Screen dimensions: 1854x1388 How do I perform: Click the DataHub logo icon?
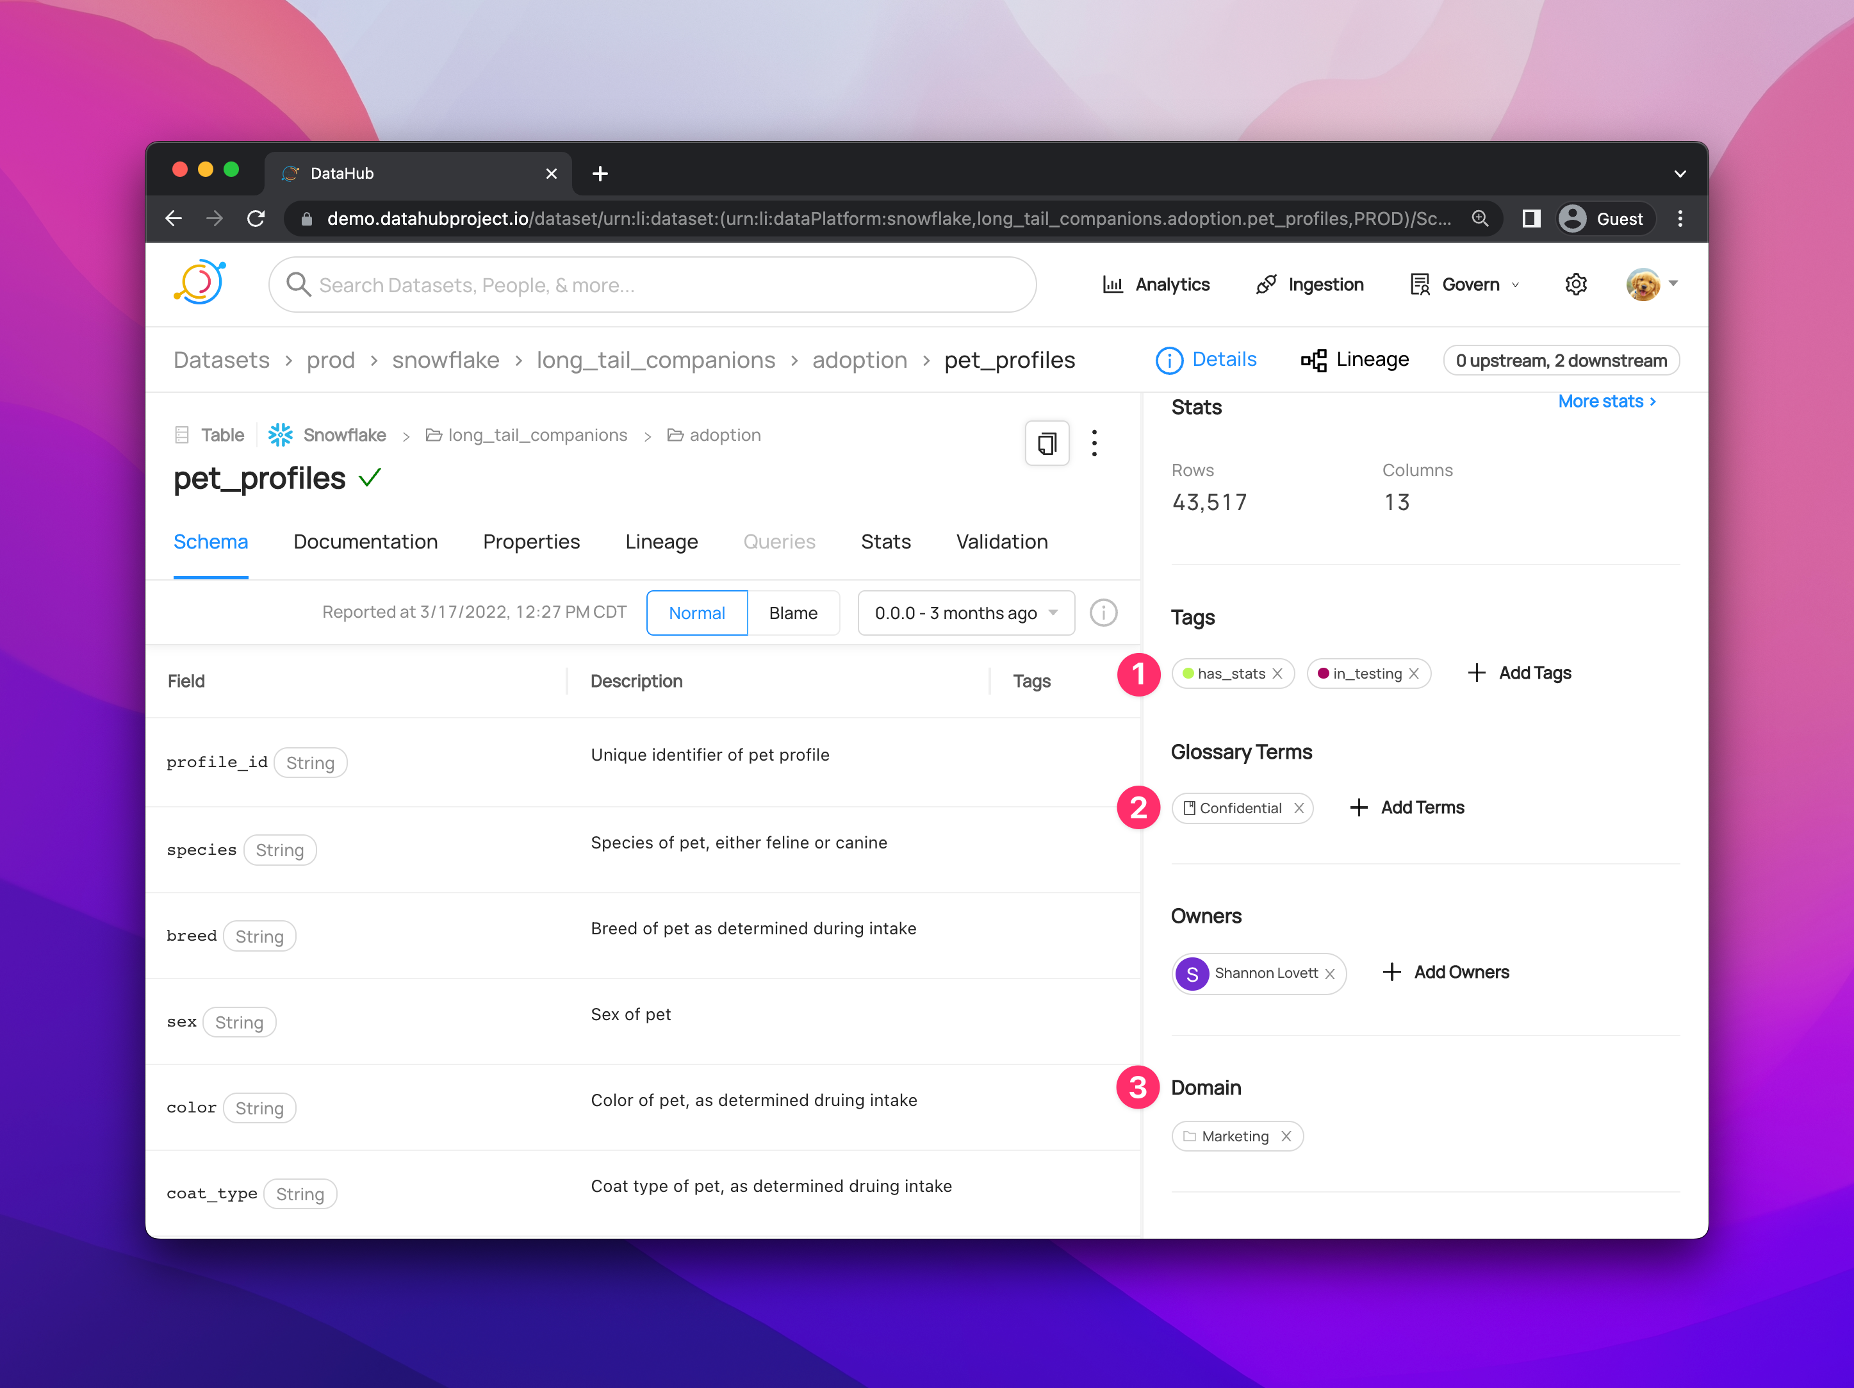199,283
